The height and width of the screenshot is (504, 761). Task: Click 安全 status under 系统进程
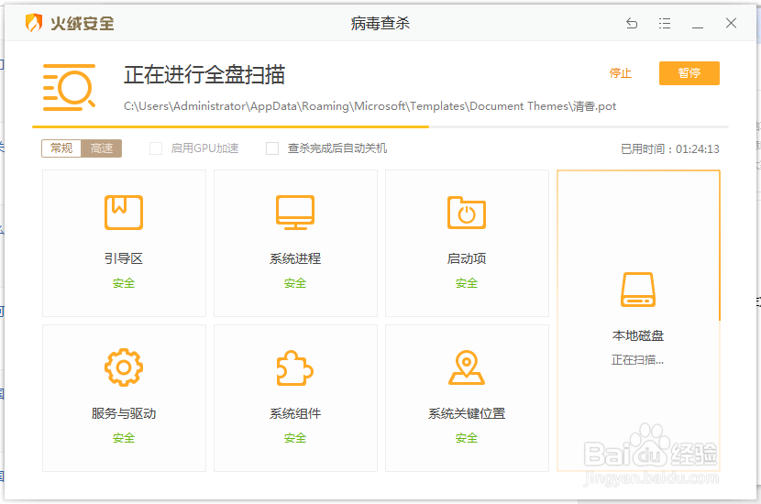click(295, 283)
